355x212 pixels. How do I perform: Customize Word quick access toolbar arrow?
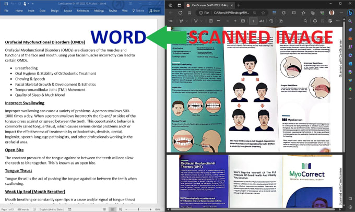tap(33, 4)
